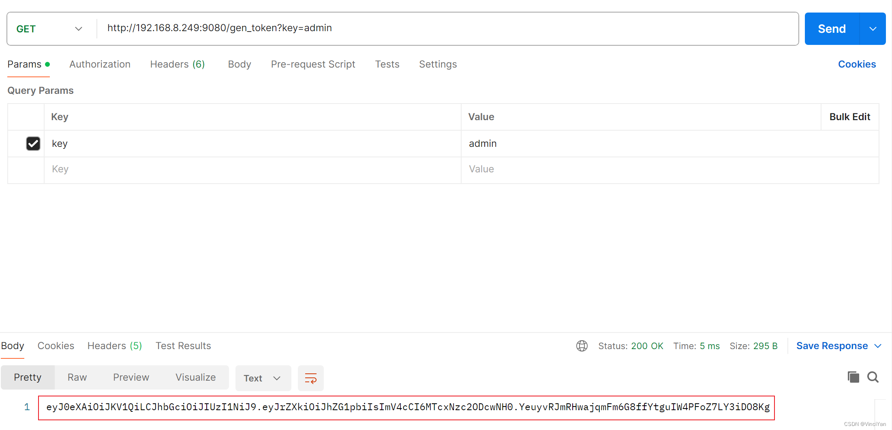Open response search with magnifier icon

tap(873, 377)
